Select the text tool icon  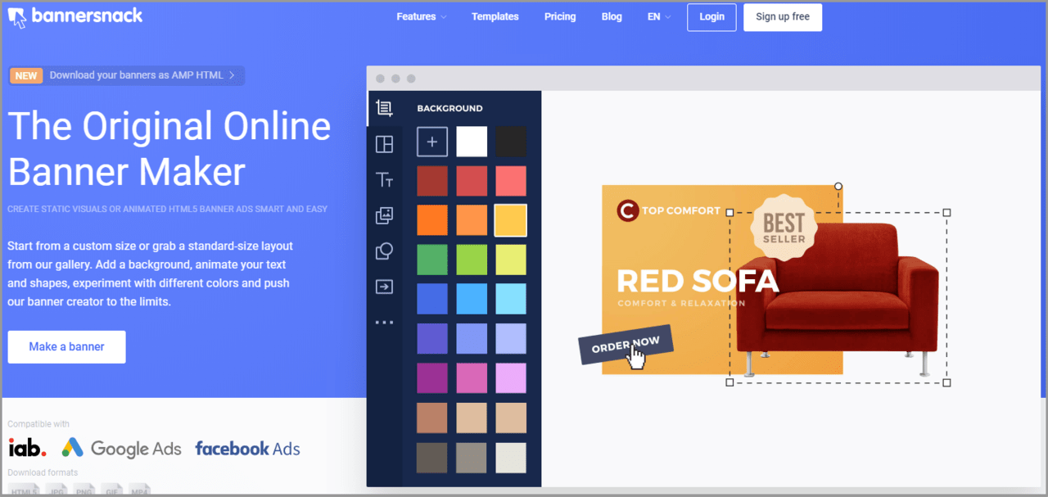tap(384, 180)
